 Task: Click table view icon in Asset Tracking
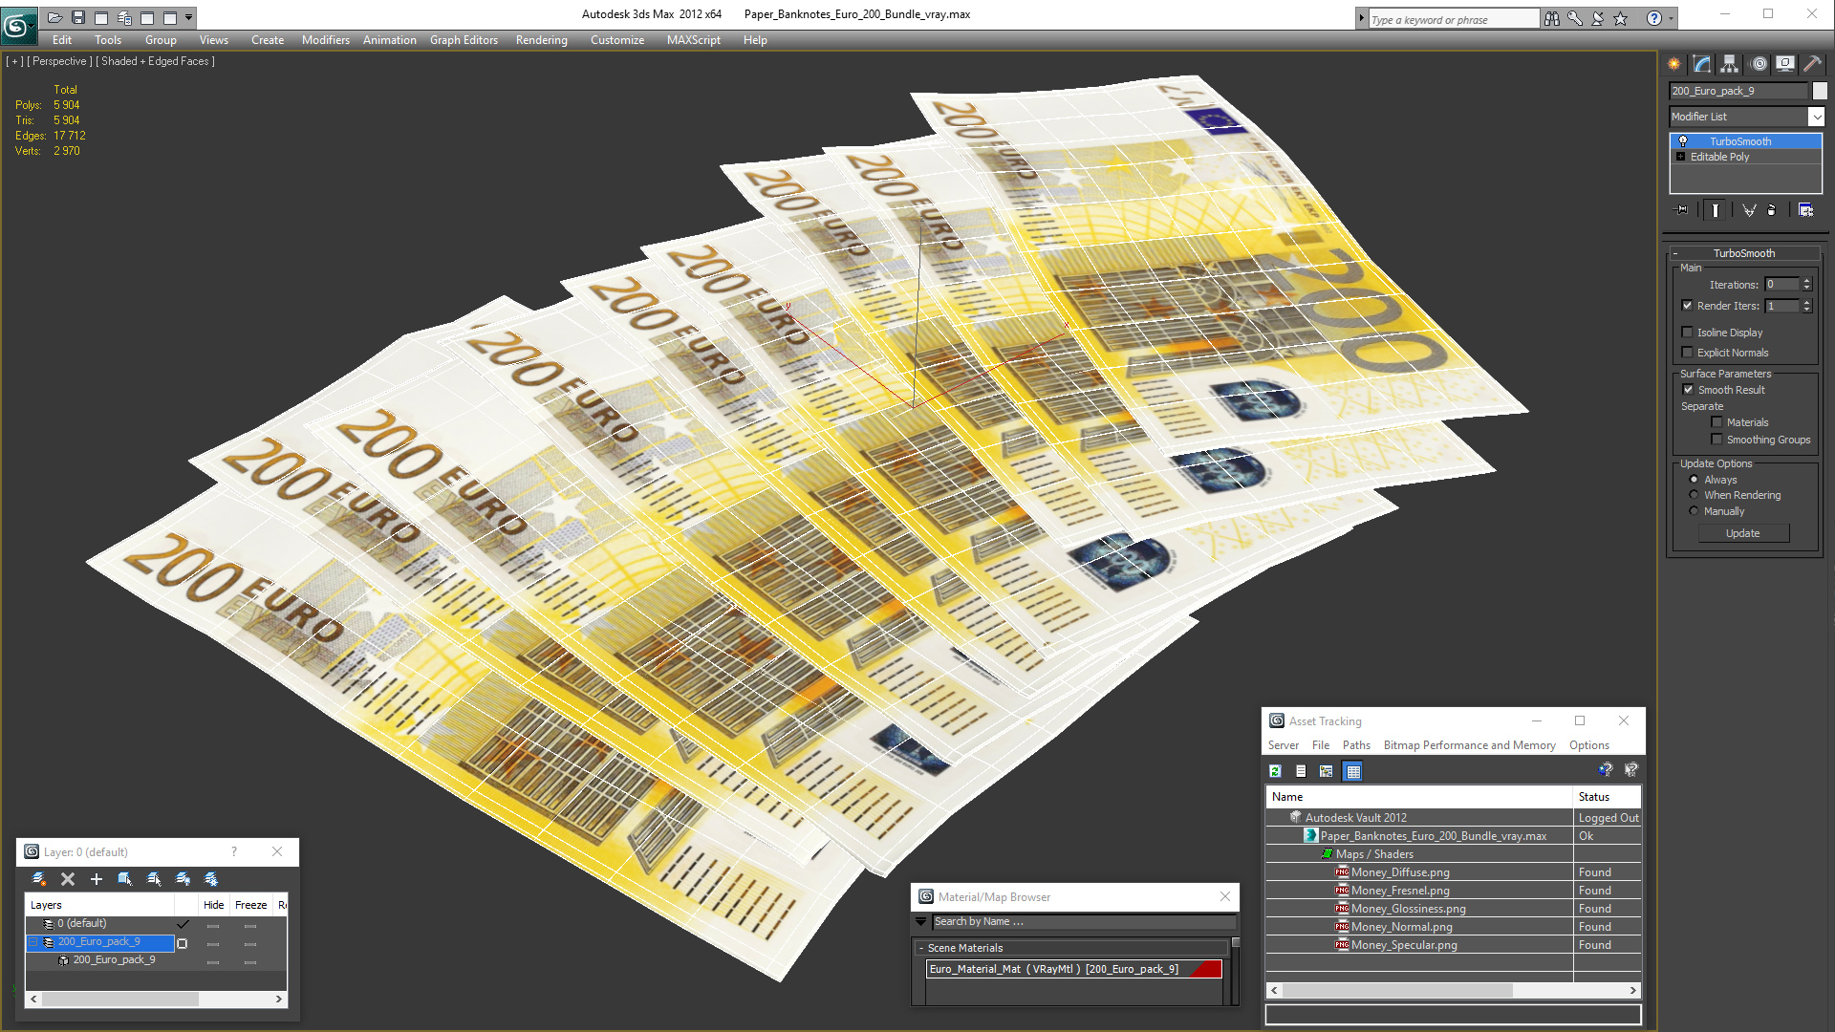1353,771
